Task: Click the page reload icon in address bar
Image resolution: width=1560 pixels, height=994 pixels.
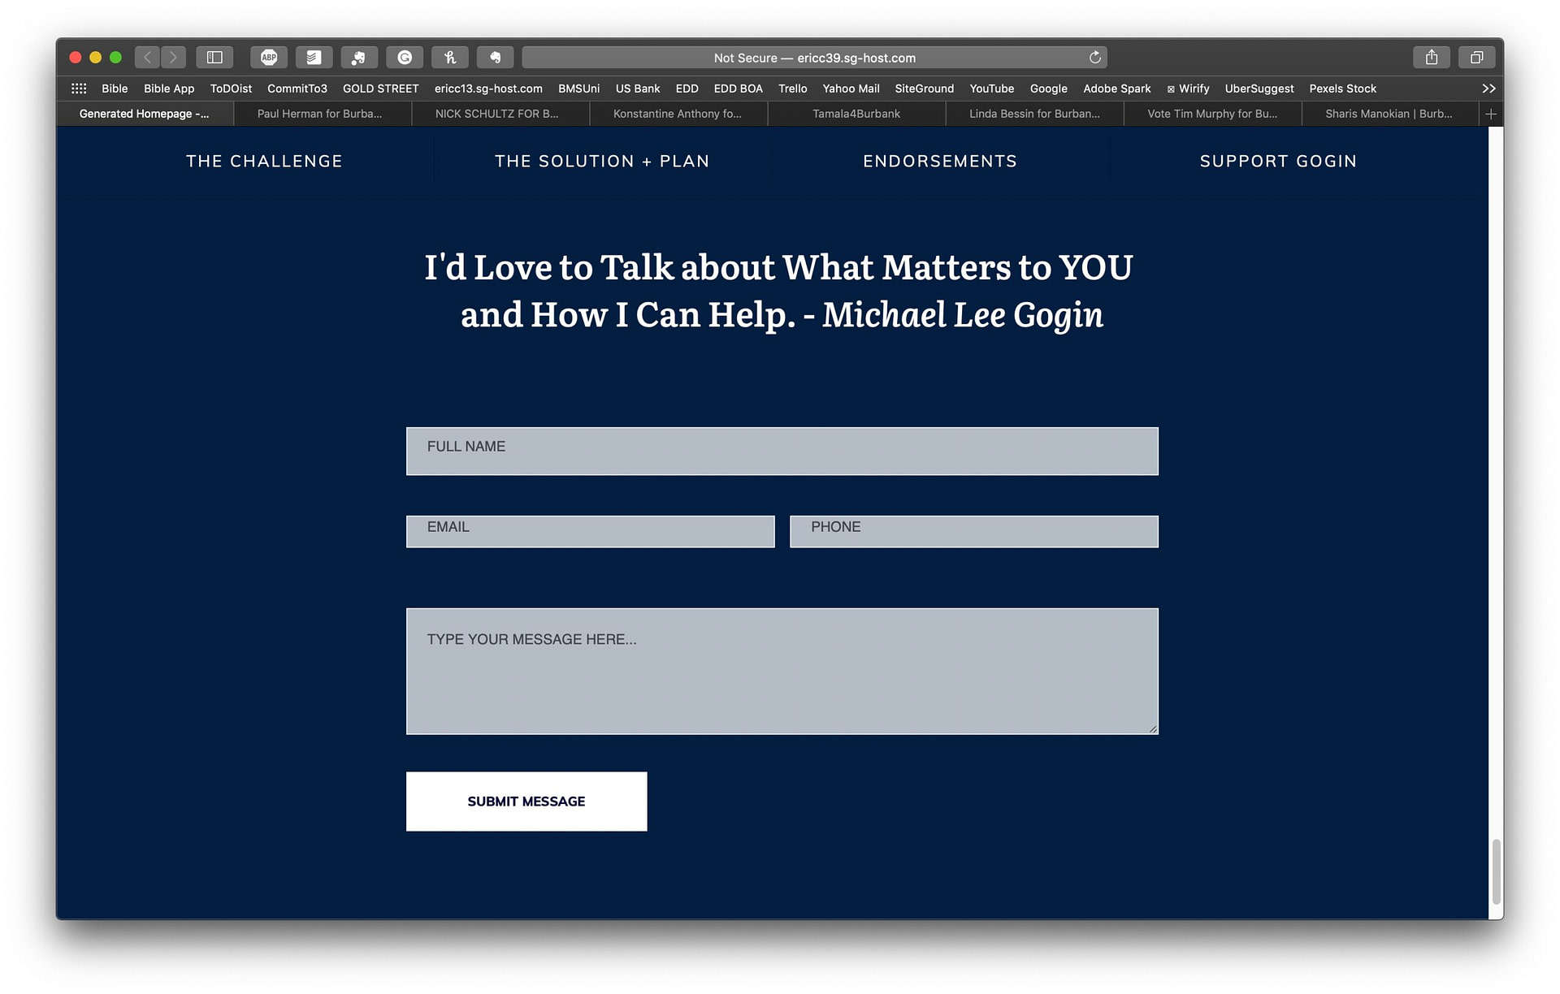Action: coord(1094,57)
